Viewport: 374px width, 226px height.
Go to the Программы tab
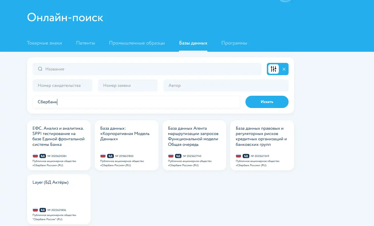[x=234, y=43]
